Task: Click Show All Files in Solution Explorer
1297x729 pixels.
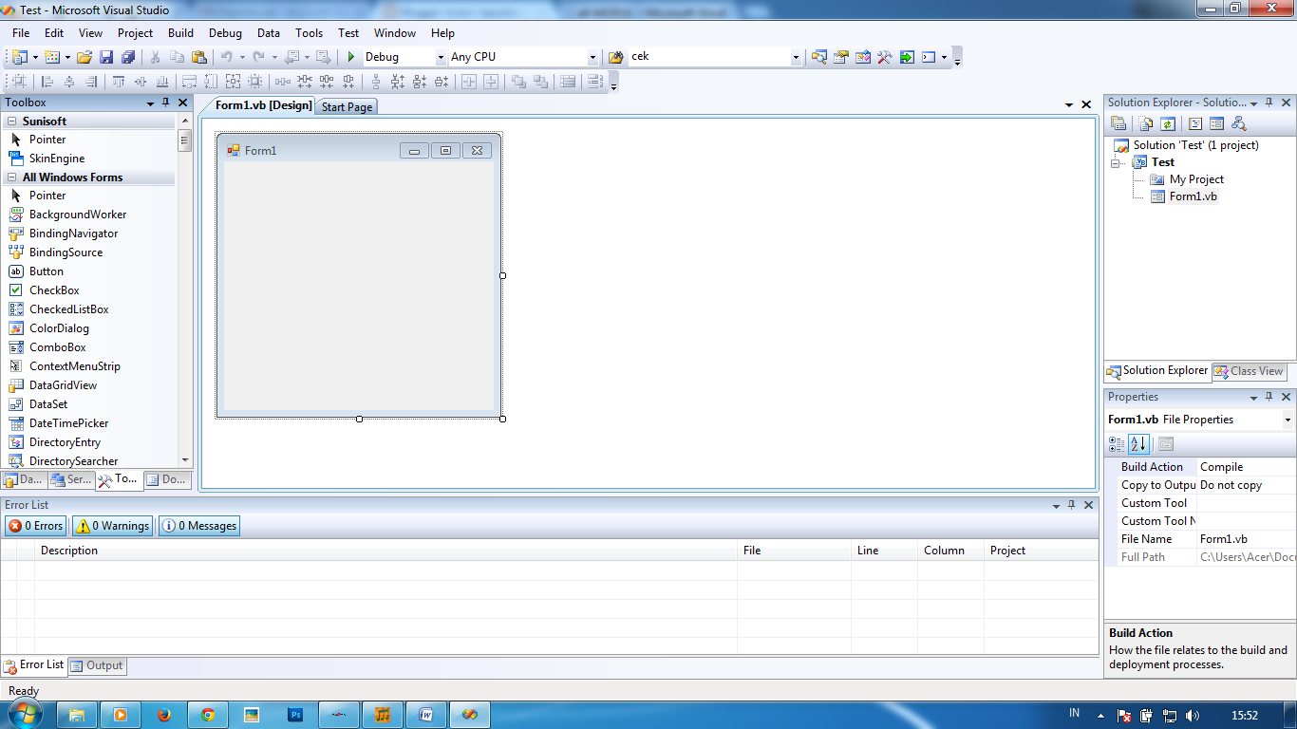Action: click(x=1147, y=123)
